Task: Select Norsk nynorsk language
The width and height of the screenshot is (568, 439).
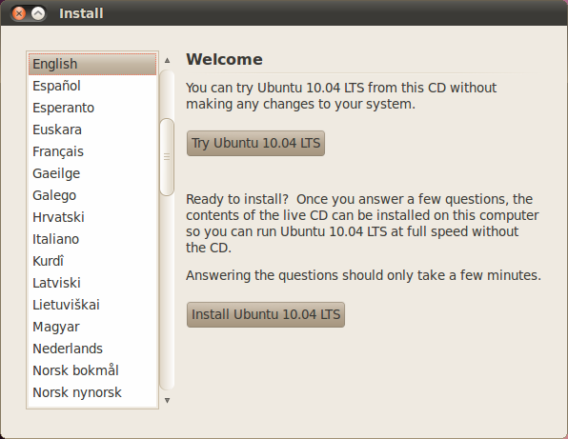Action: coord(92,392)
